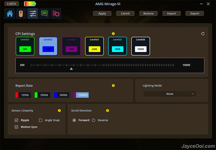Click the purple 1000Hz color swatch
The width and height of the screenshot is (216, 150).
coord(75,95)
